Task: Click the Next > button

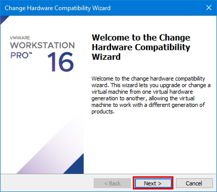Action: tap(153, 183)
